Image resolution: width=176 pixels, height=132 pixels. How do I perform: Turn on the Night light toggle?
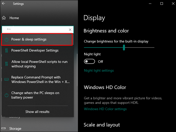pos(90,62)
